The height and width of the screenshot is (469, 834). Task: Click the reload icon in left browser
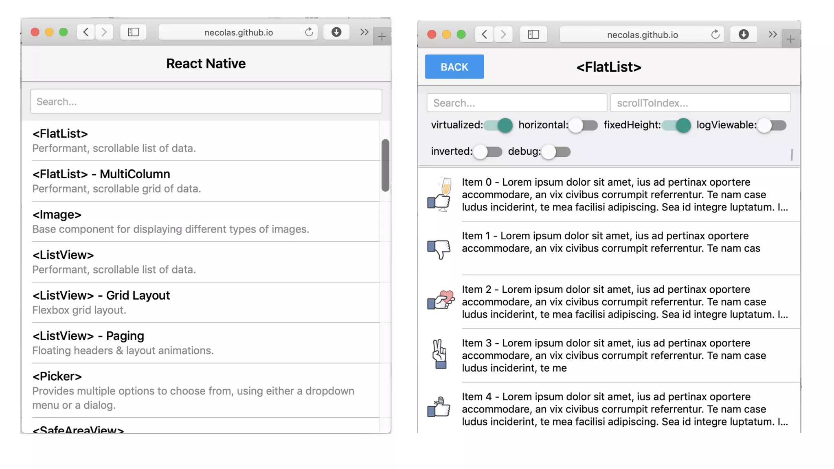(x=309, y=32)
